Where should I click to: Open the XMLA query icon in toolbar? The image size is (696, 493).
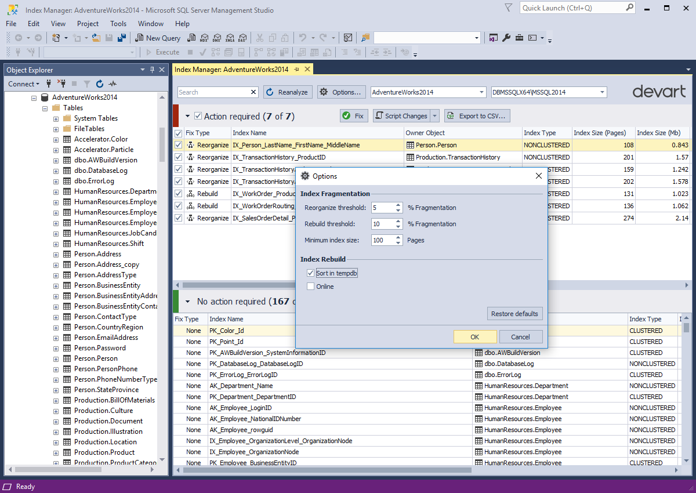pos(229,38)
